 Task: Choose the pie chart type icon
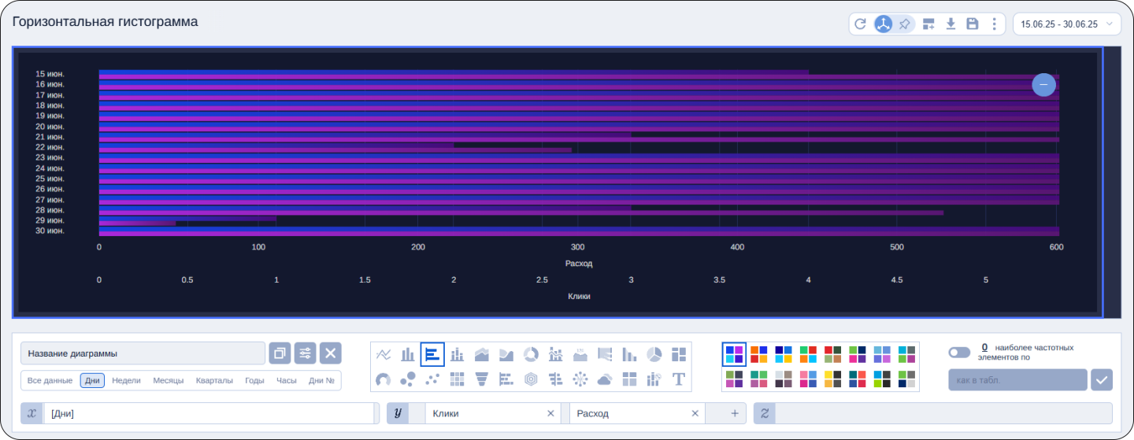pos(654,355)
